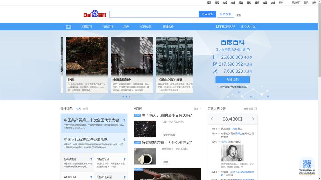
Task: Click the editors people icon next to 7,600,328
Action: point(215,71)
